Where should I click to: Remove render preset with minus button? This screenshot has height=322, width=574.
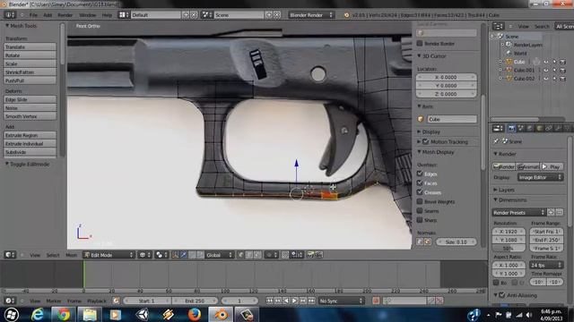pyautogui.click(x=560, y=212)
